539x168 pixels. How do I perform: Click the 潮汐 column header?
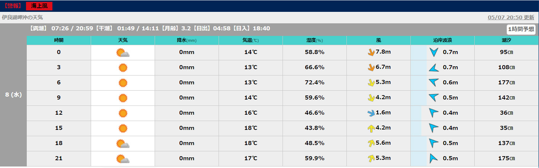[506, 40]
